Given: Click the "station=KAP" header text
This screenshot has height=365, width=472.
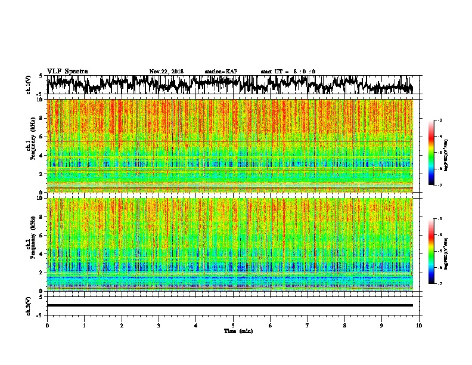Looking at the screenshot, I should point(221,72).
